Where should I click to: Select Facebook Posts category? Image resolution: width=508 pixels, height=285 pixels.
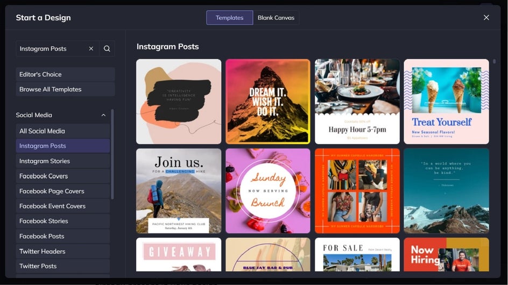click(63, 236)
